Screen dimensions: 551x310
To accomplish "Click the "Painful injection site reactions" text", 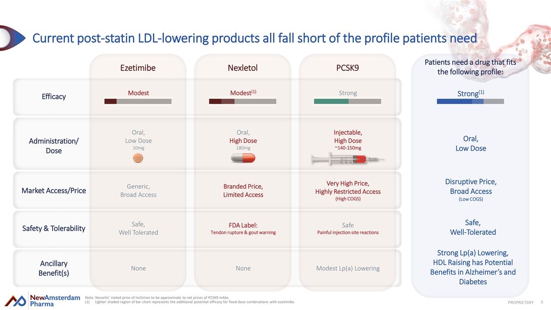I will pyautogui.click(x=348, y=232).
